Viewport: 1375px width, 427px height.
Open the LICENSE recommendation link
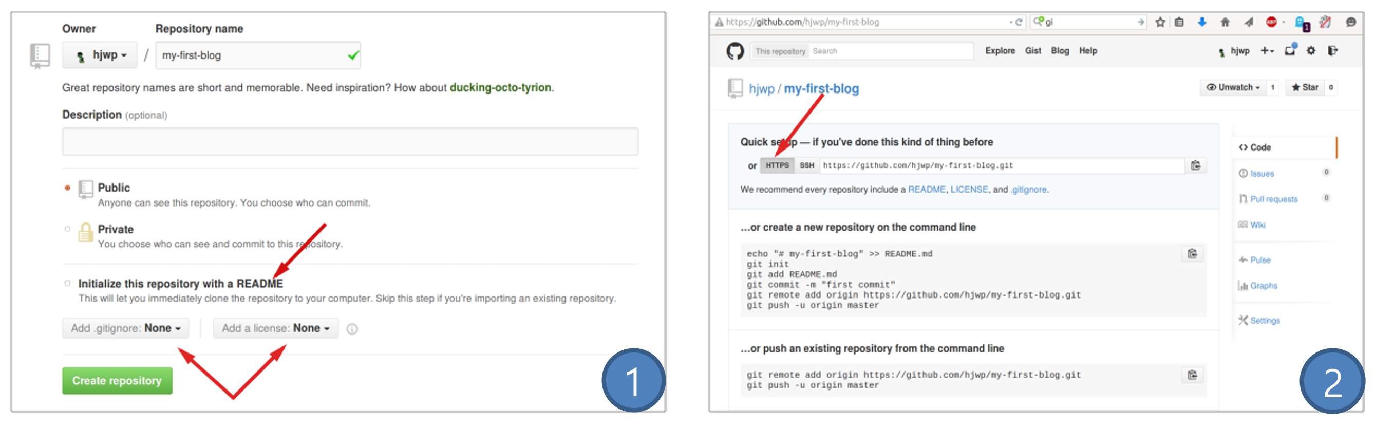pos(969,190)
